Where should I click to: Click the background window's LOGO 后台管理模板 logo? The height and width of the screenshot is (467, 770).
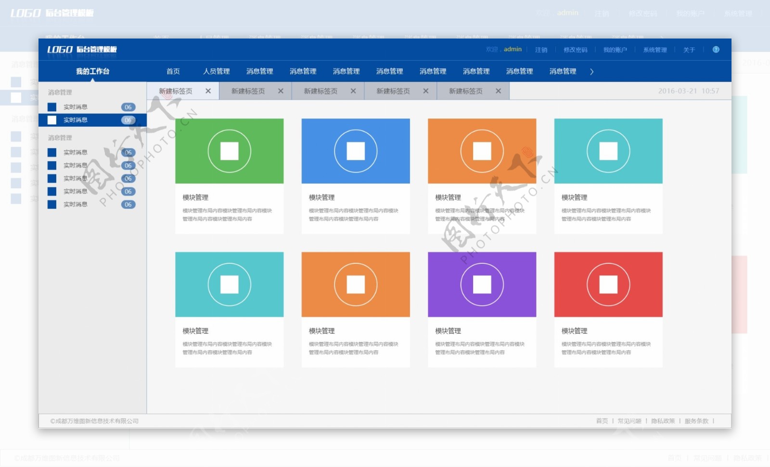coord(52,13)
